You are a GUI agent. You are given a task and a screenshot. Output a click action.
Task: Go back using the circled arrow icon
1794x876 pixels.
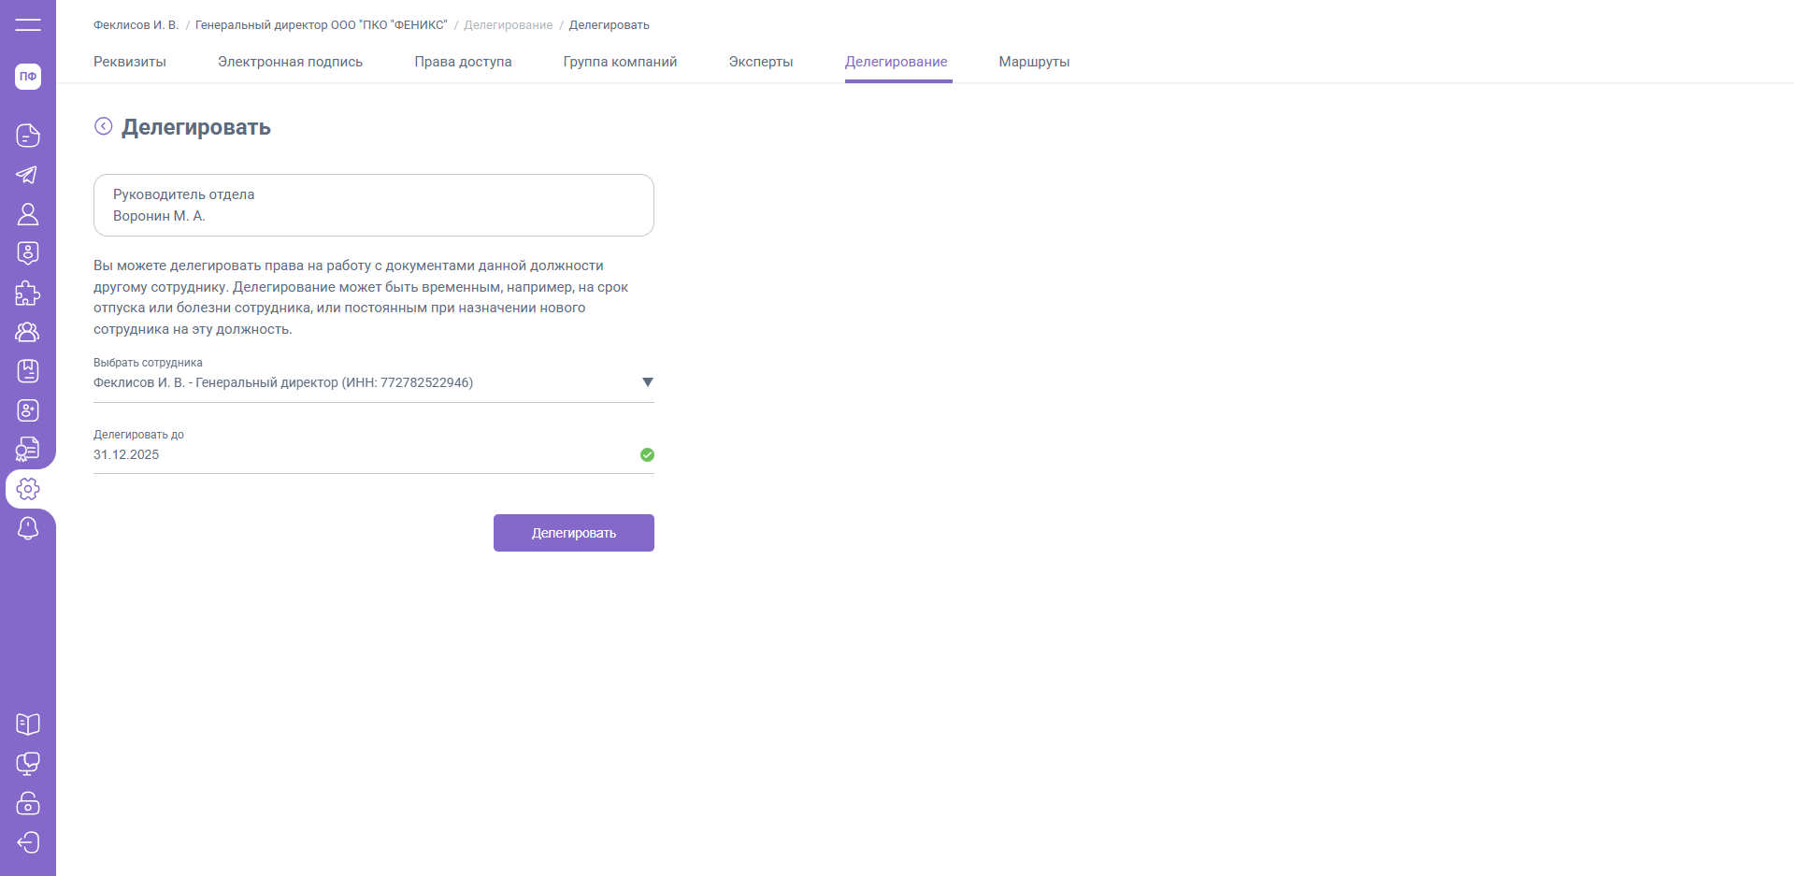pyautogui.click(x=104, y=126)
